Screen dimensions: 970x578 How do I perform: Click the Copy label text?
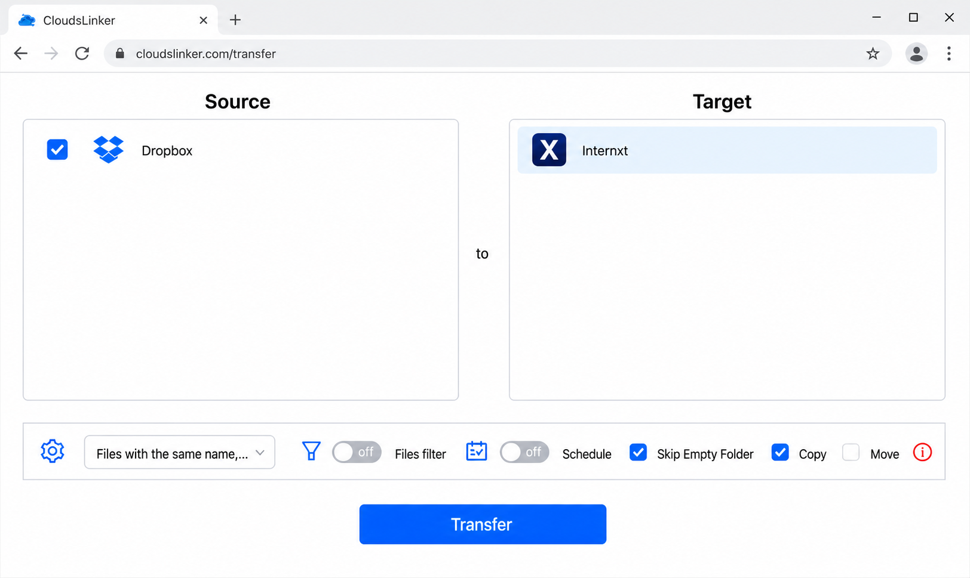[812, 454]
